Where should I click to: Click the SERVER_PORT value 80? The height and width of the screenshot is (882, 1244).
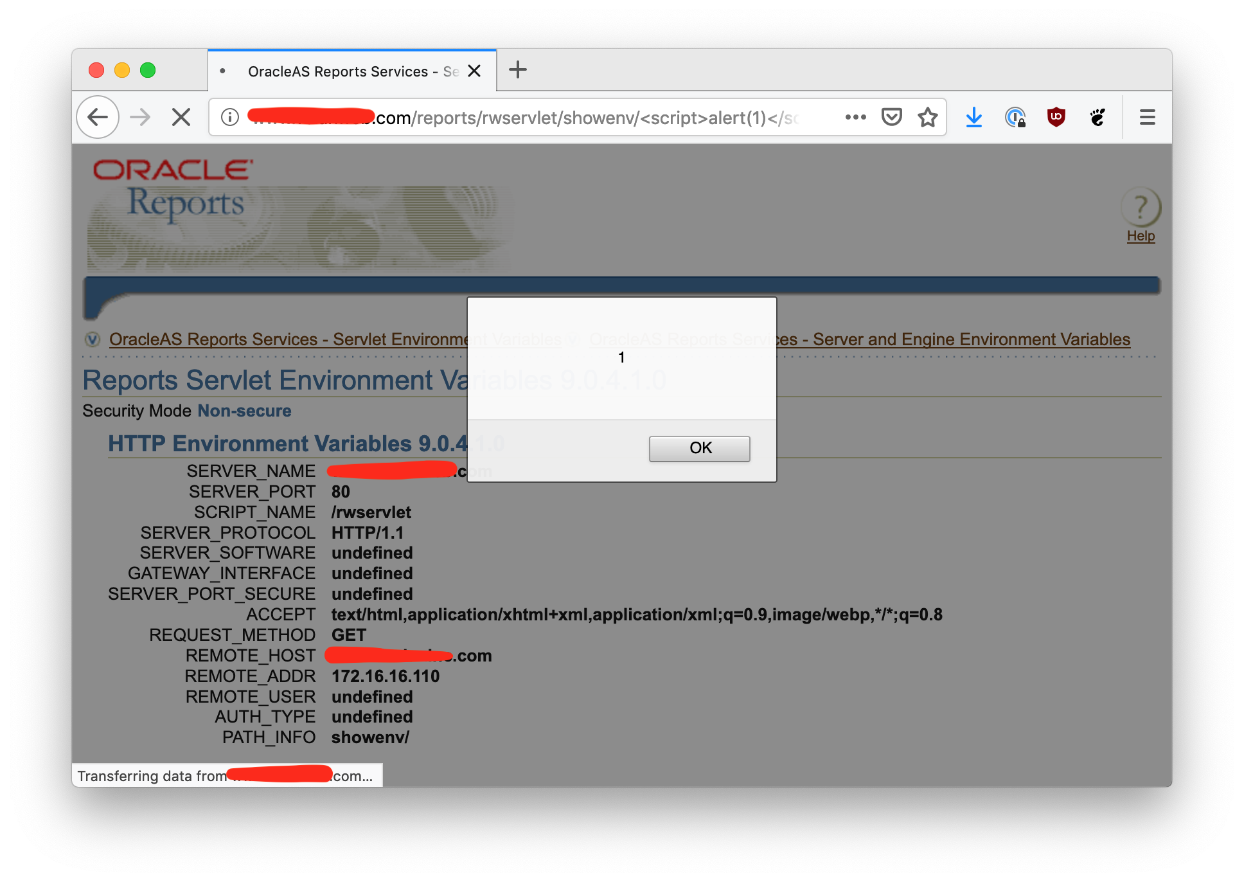tap(341, 492)
